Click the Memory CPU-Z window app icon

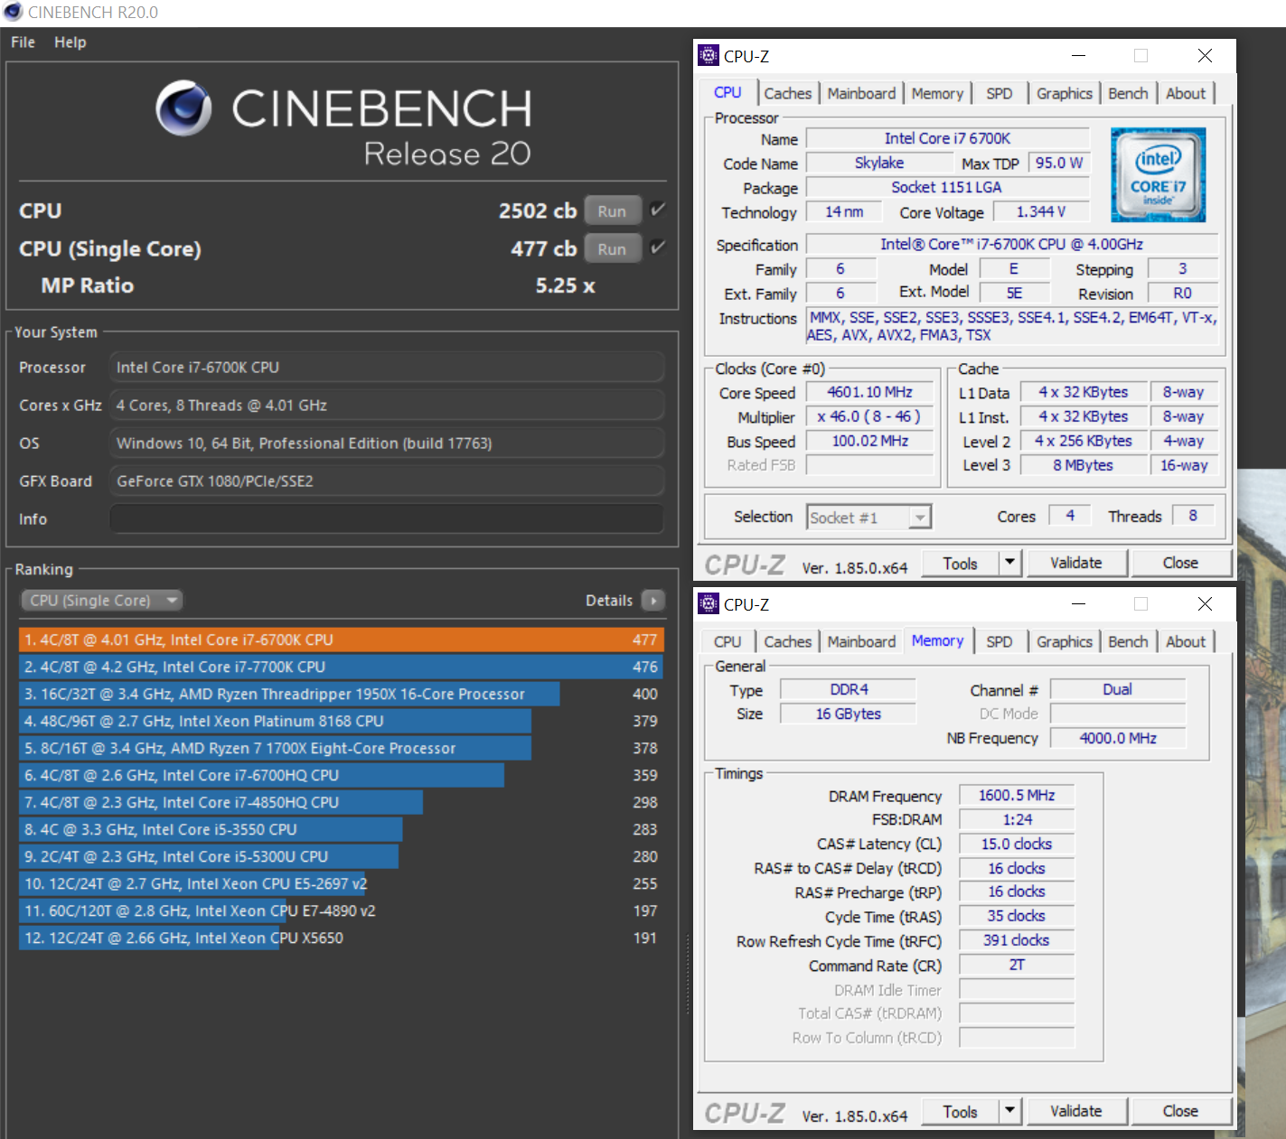[x=709, y=604]
